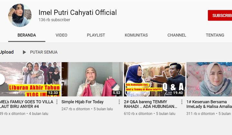Open title 'FAMILY GOES TO VILLA LAUT BIRU ANYER #4'
This screenshot has width=232, height=135.
tap(27, 104)
